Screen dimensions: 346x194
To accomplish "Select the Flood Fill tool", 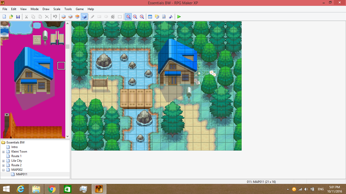I will pos(113,17).
